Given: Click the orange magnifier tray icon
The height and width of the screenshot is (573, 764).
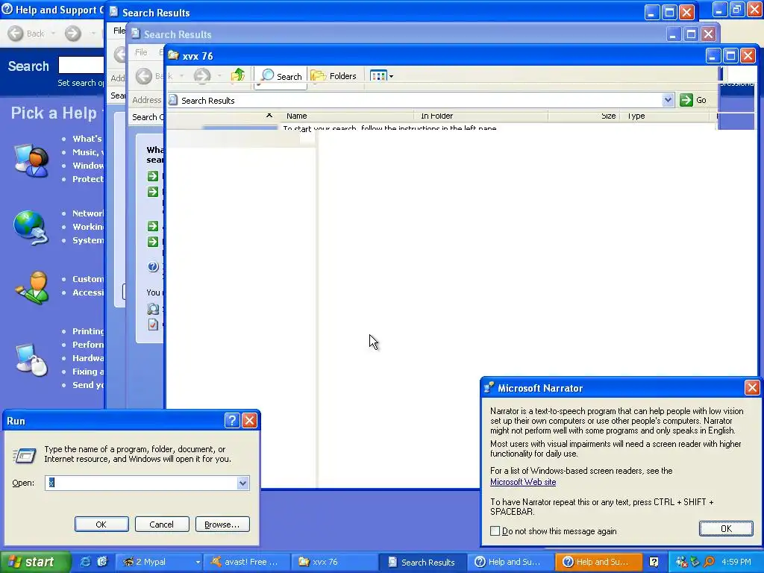Looking at the screenshot, I should click(x=709, y=562).
